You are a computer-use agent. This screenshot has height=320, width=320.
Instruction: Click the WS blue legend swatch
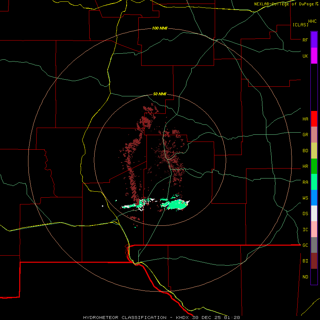coord(314,198)
